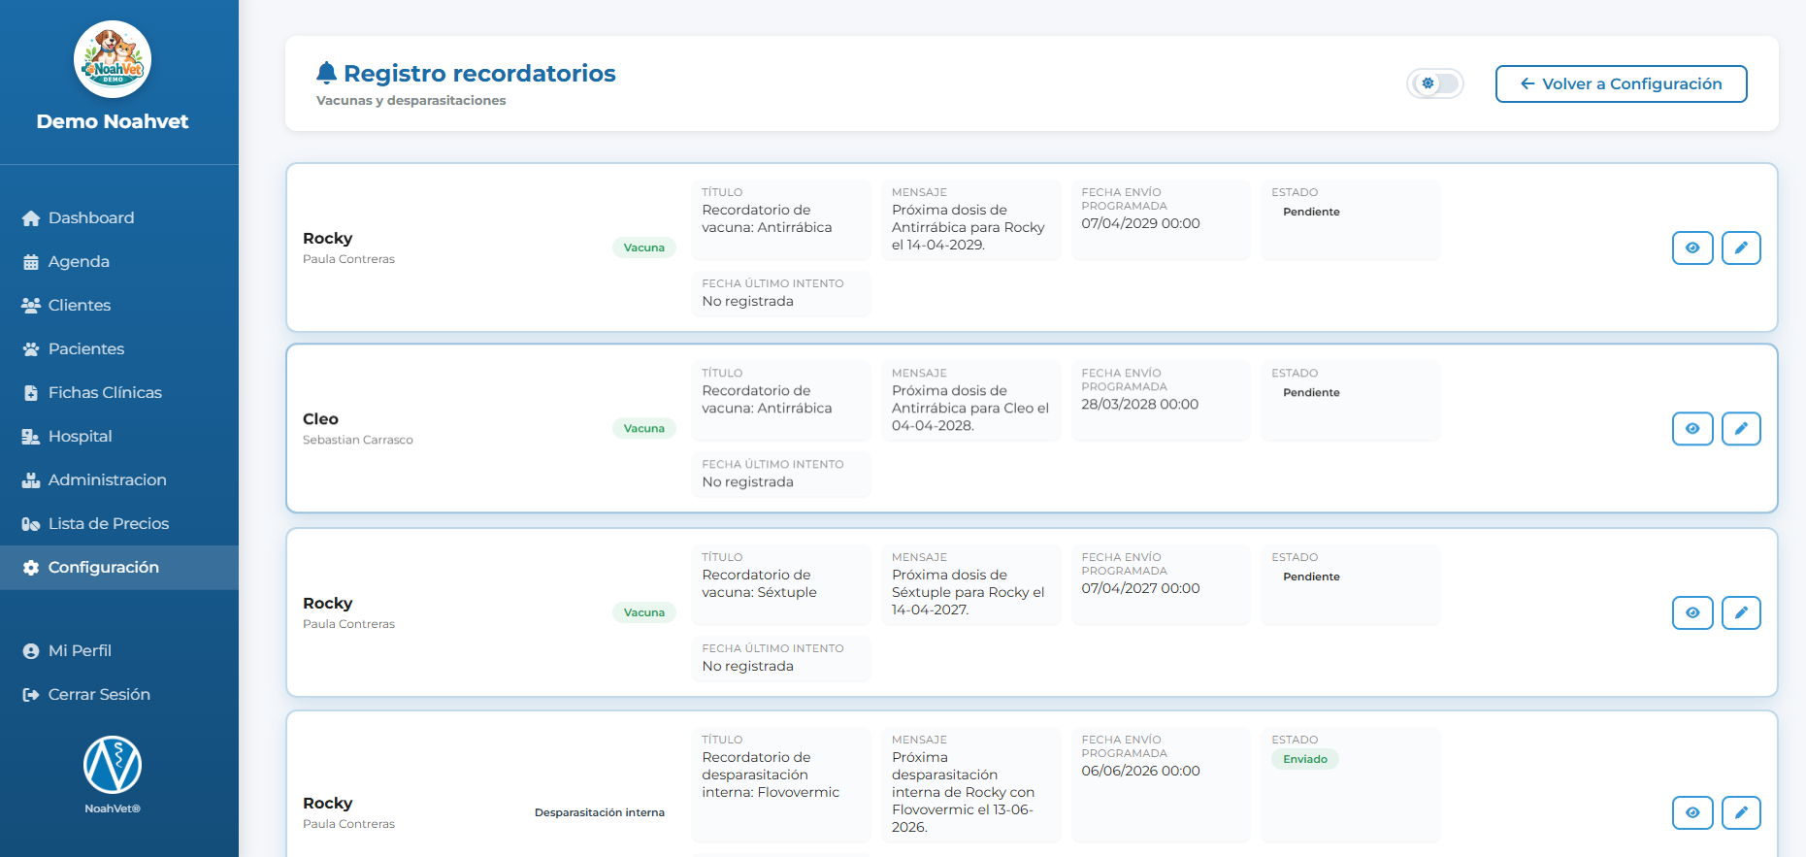The image size is (1806, 857).
Task: Edit the Rocky Séxtuple reminder with pencil
Action: [x=1741, y=612]
